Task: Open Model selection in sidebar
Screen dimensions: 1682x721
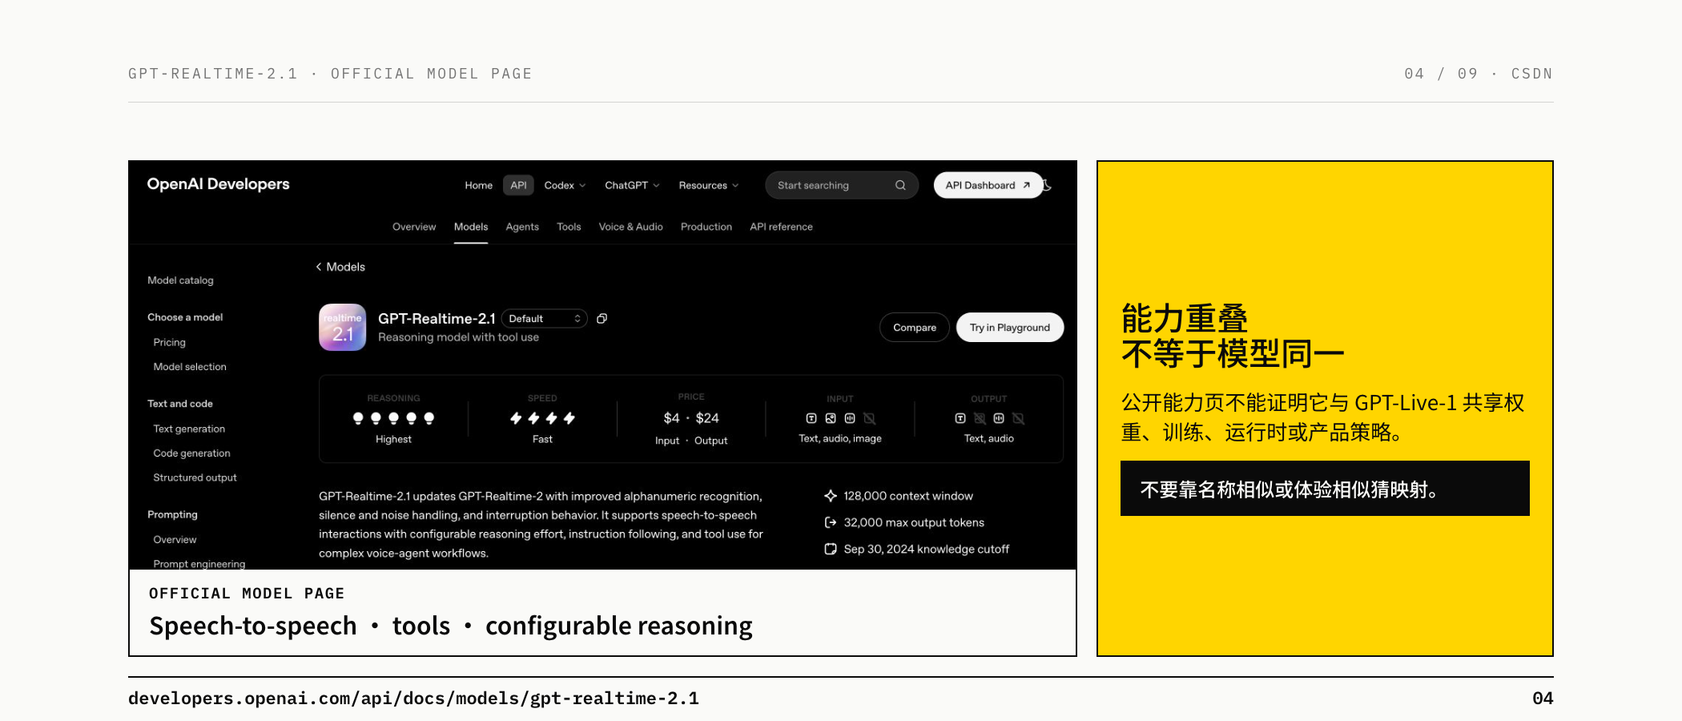Action: (x=190, y=367)
